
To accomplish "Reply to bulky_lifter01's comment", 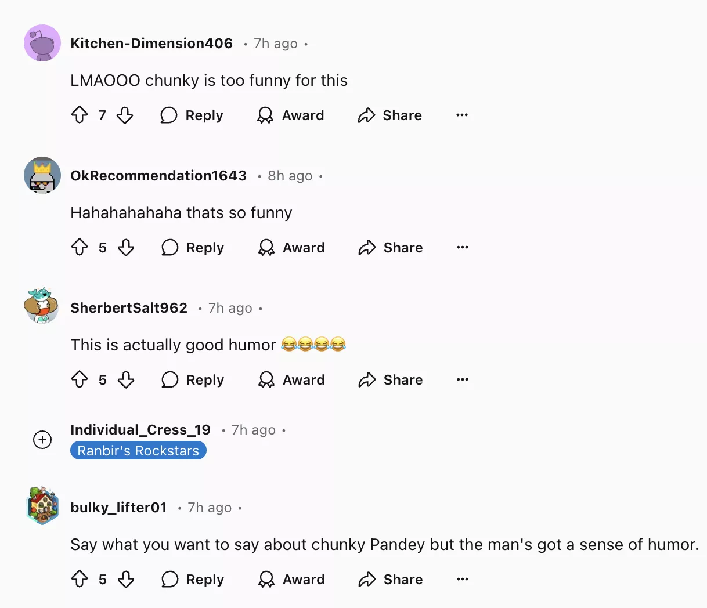I will [193, 580].
